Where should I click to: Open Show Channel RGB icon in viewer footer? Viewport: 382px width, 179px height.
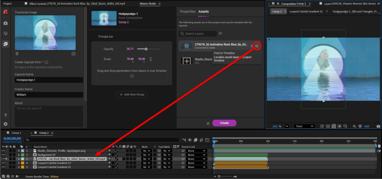(354, 126)
